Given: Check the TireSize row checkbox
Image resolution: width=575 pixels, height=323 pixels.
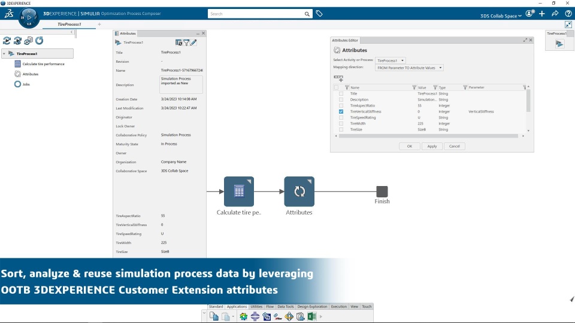Looking at the screenshot, I should pos(341,130).
